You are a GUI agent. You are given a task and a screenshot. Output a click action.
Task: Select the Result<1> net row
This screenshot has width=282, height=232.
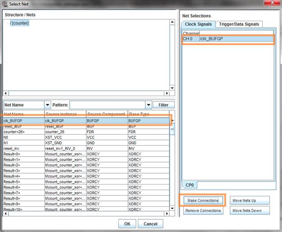[x=86, y=160]
